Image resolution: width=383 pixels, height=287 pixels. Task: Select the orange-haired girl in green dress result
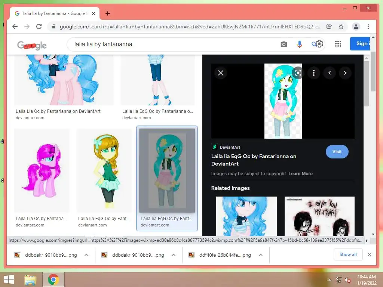[x=104, y=170]
